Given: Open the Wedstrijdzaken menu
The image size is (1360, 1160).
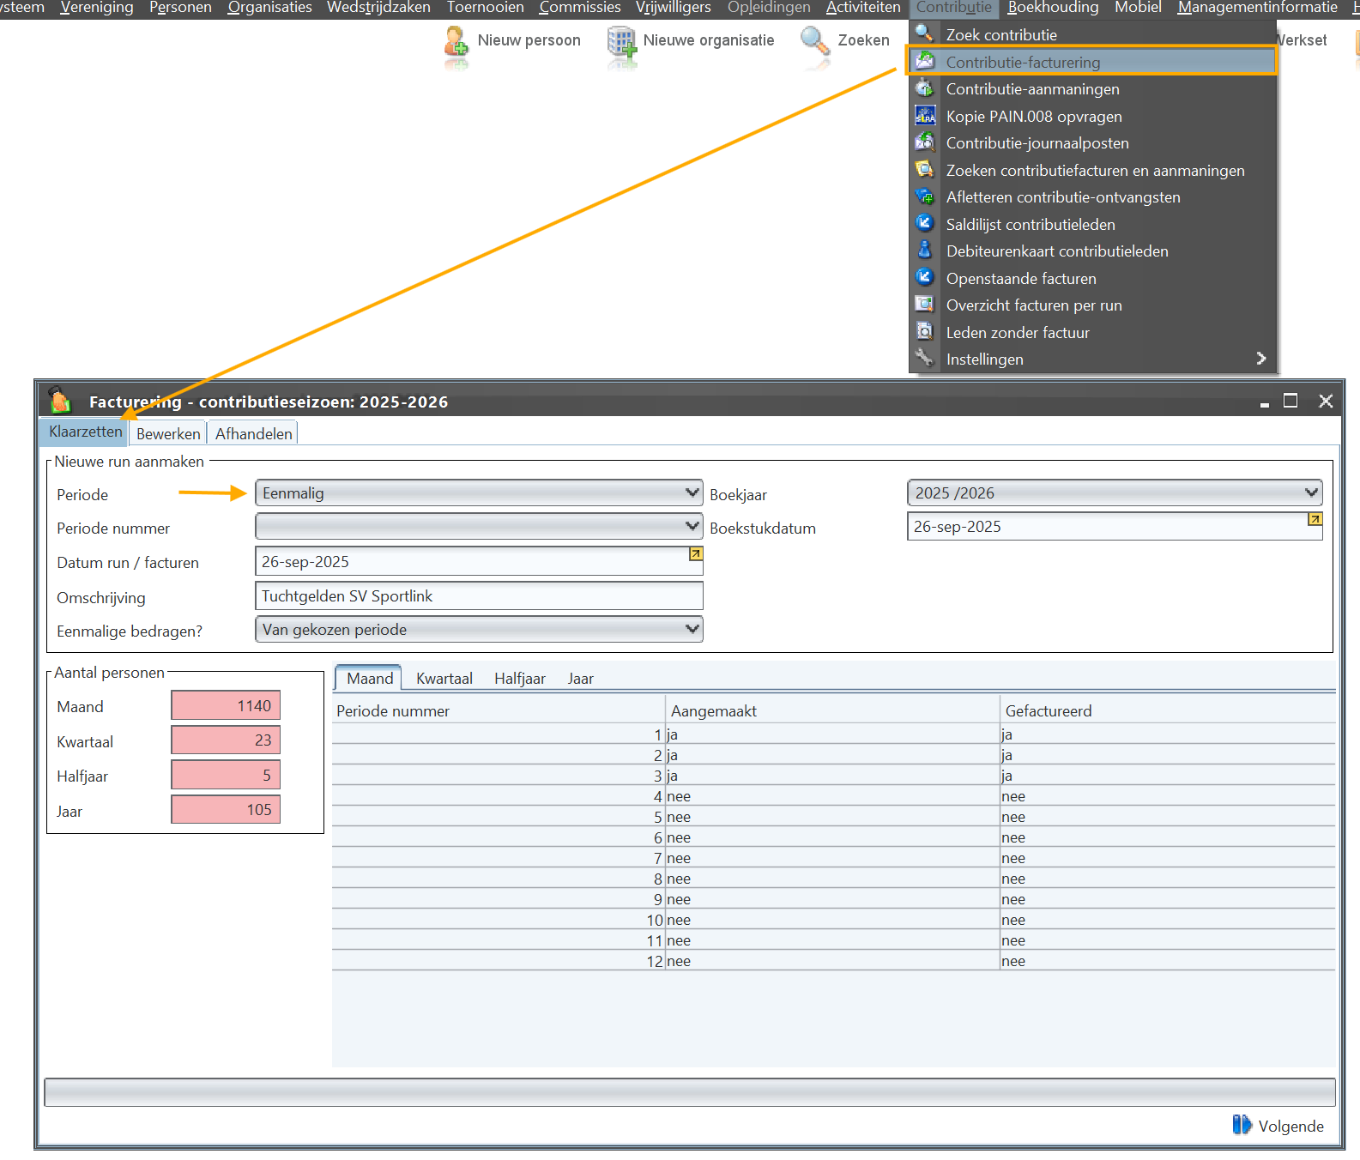Looking at the screenshot, I should pos(378,8).
